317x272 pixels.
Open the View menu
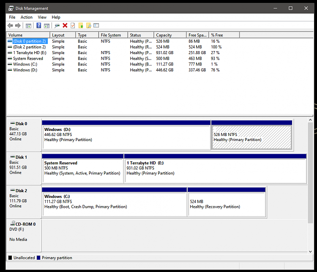click(x=42, y=17)
